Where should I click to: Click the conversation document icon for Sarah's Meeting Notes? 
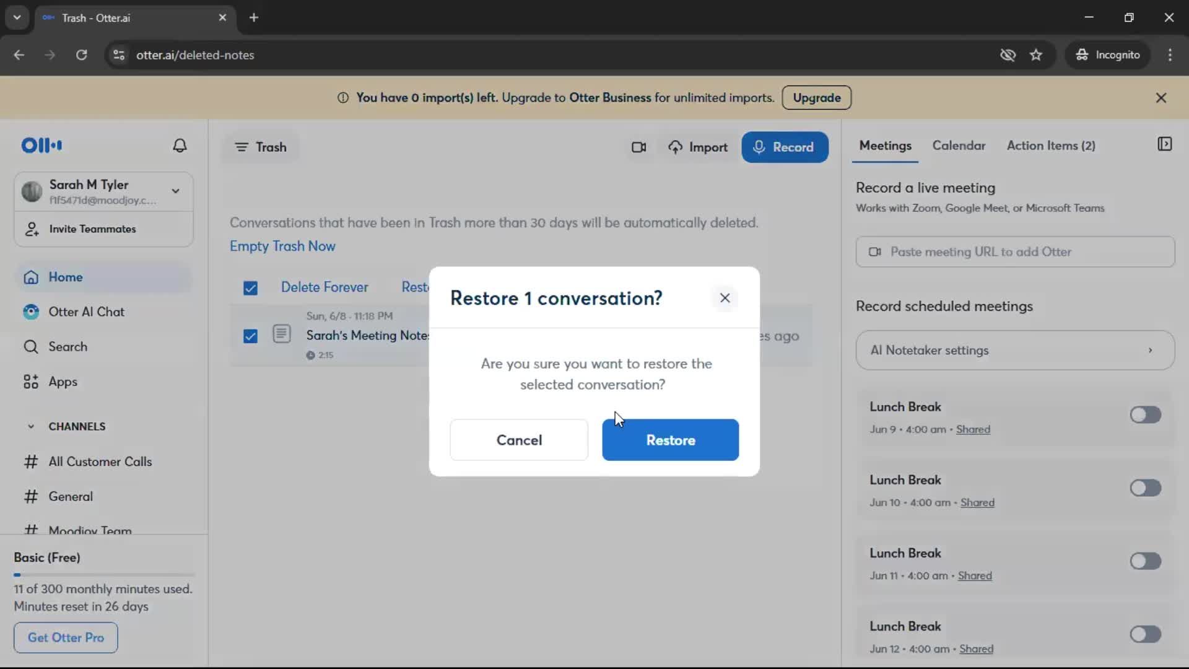tap(282, 334)
